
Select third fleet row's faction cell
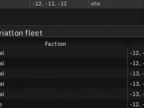click(64, 73)
